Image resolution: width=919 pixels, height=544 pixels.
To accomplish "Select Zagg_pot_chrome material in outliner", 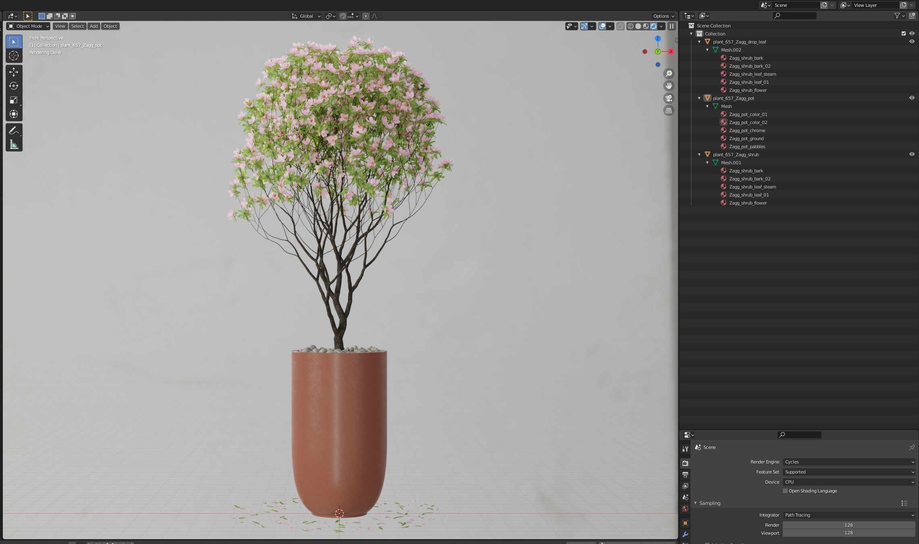I will pyautogui.click(x=747, y=130).
